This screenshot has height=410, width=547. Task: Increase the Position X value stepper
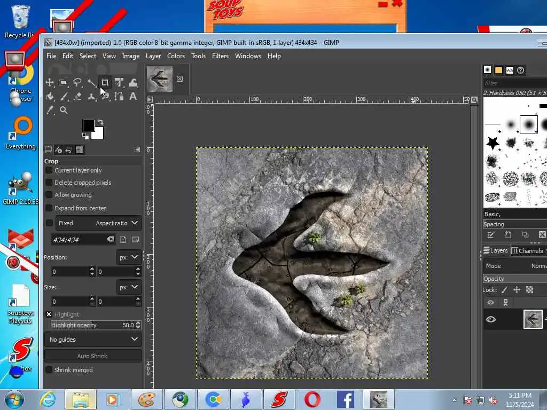tap(92, 269)
